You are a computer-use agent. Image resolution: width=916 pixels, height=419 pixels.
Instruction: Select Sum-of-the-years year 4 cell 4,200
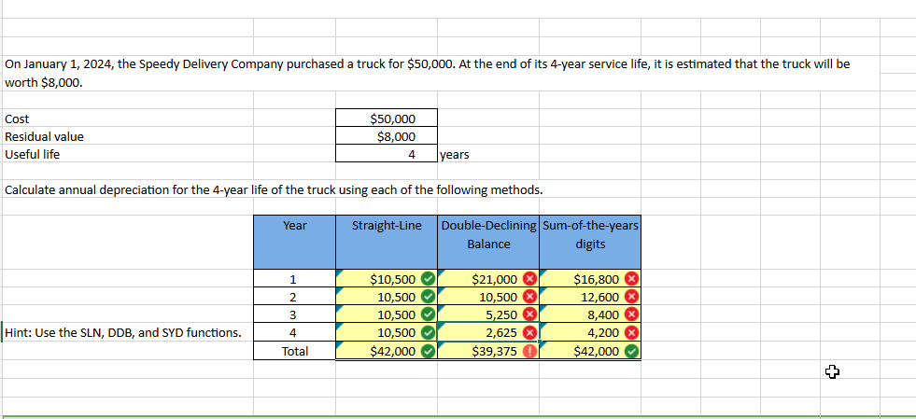pos(590,332)
